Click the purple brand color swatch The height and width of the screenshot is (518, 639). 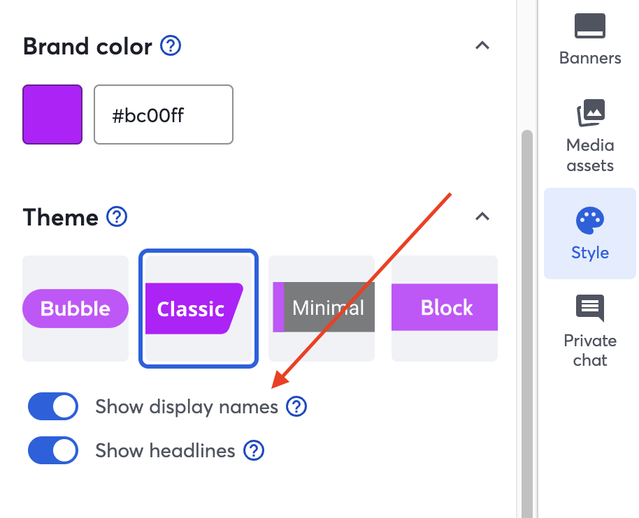[x=52, y=114]
